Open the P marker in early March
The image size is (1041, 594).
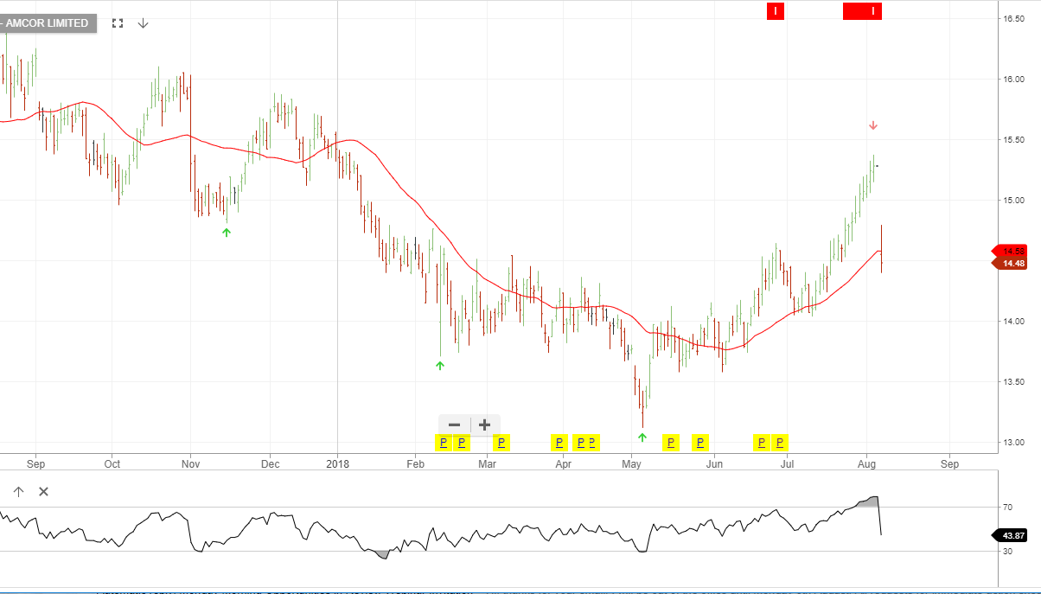coord(501,443)
